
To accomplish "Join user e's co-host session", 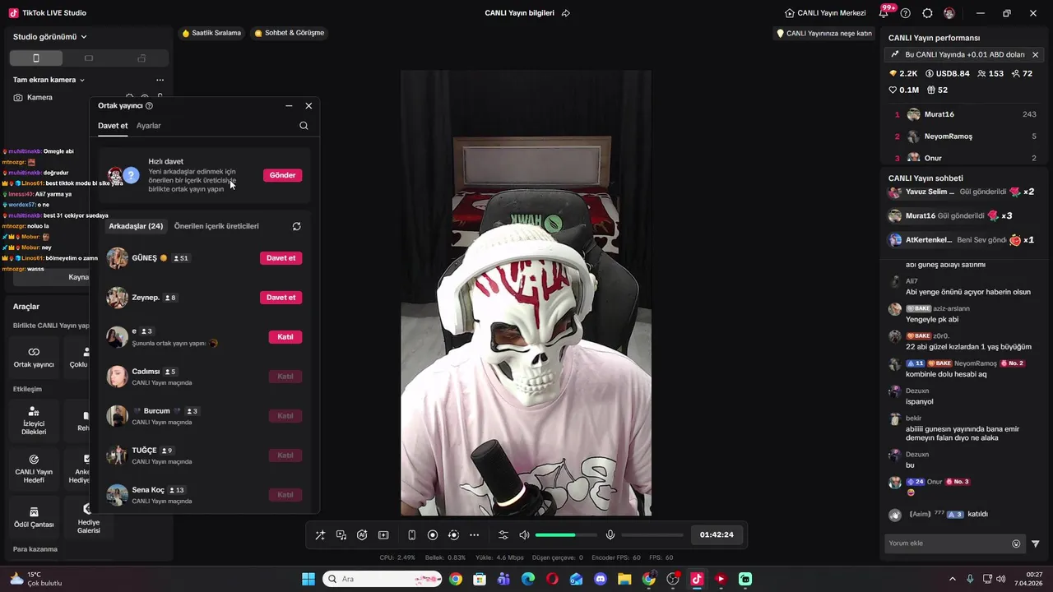I will point(285,337).
